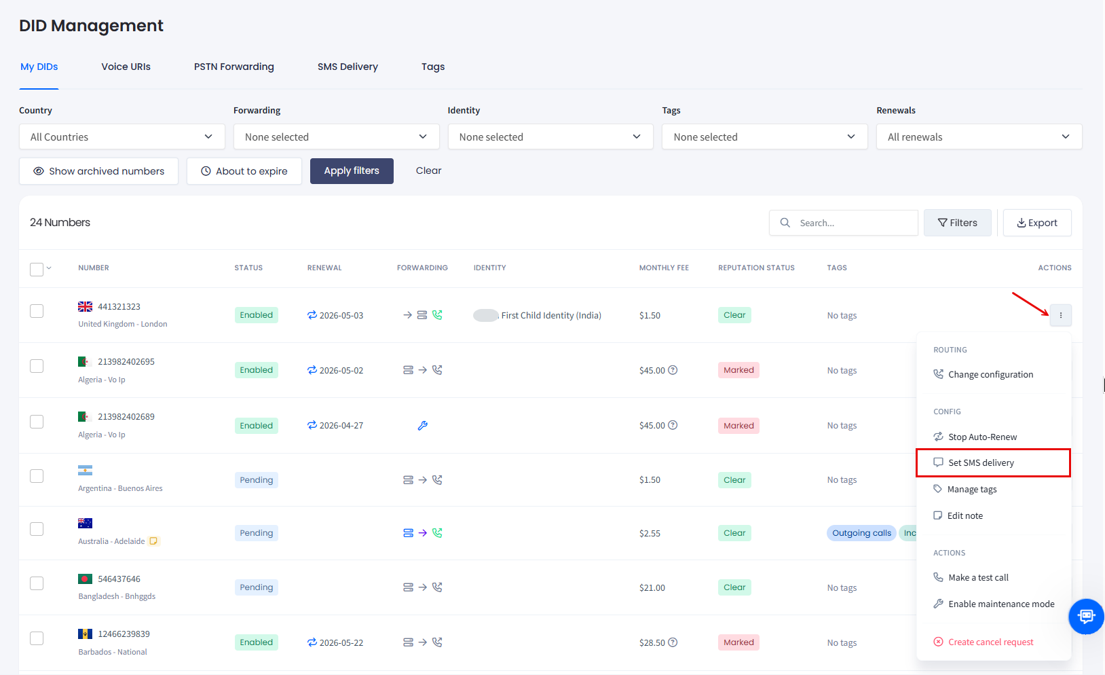The height and width of the screenshot is (675, 1105).
Task: Click the fee info icon beside $28.50
Action: click(x=673, y=642)
